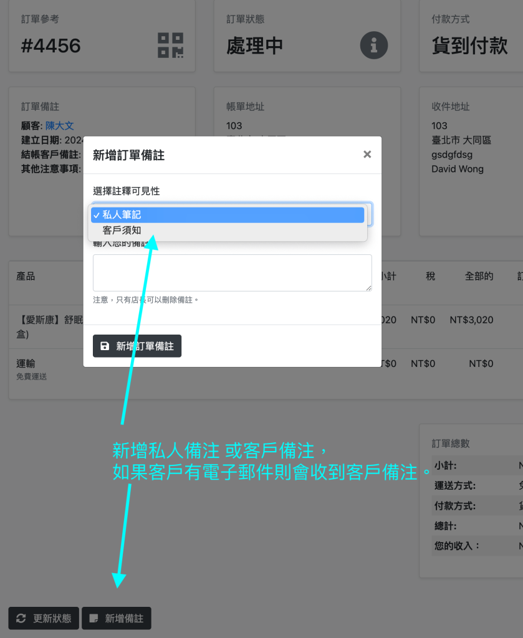Click the 處理中 order status text
The image size is (523, 638).
(x=254, y=46)
